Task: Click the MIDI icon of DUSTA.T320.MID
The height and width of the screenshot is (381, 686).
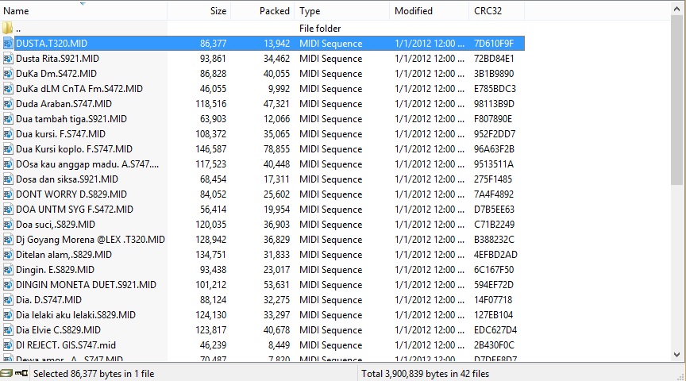Action: [x=8, y=44]
